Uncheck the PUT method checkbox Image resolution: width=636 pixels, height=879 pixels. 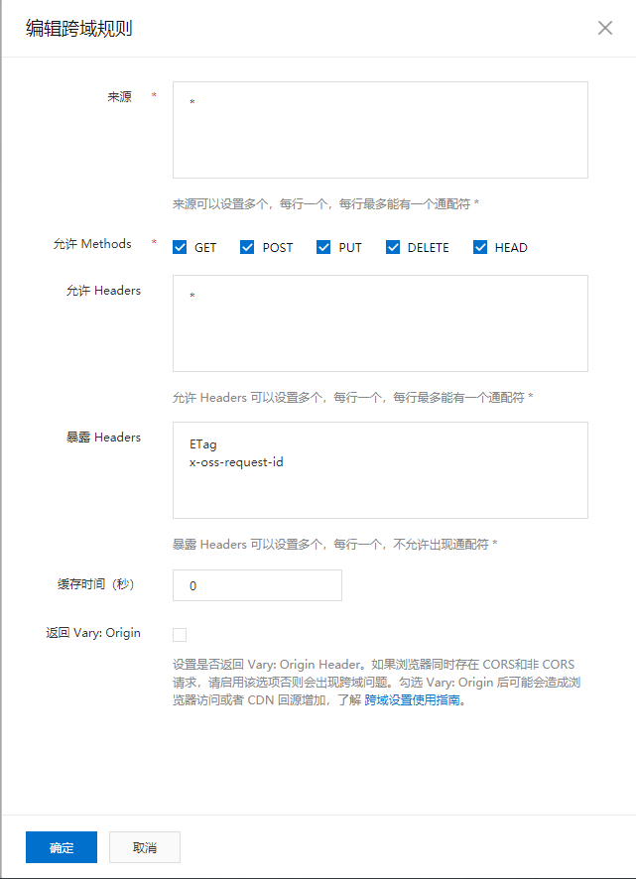tap(323, 247)
